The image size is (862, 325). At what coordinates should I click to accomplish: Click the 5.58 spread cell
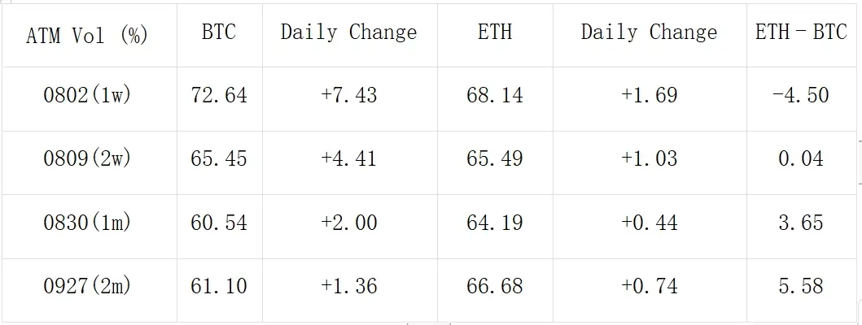pos(801,286)
